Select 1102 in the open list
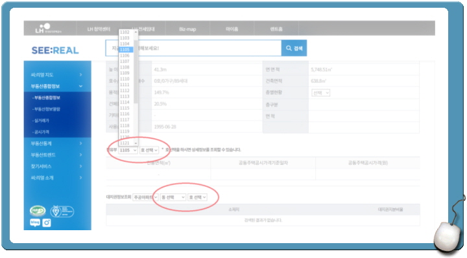Viewport: 467px width, 258px height. pos(126,32)
